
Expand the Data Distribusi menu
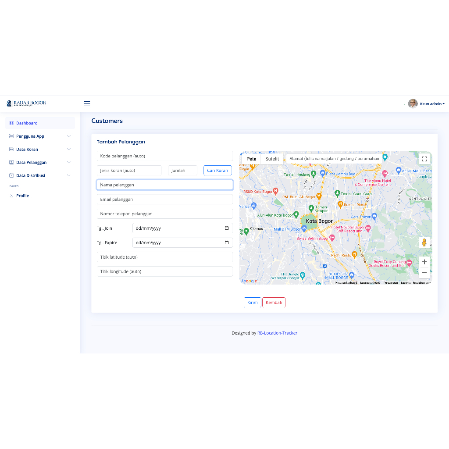click(x=68, y=175)
